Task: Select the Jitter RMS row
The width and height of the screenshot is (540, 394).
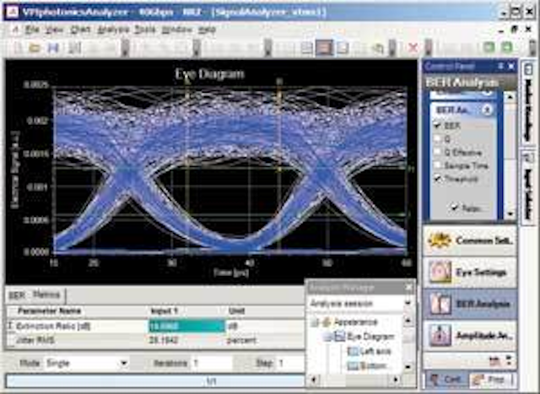Action: (x=155, y=341)
